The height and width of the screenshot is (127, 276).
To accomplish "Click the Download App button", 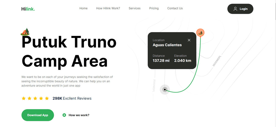I will (38, 115).
